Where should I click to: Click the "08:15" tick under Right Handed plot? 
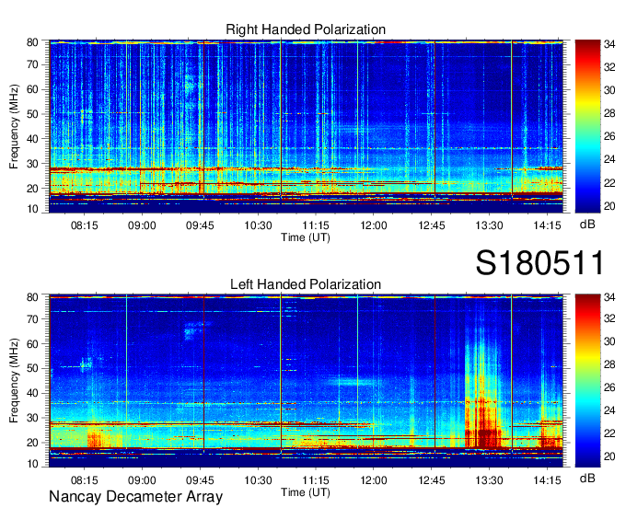click(85, 225)
